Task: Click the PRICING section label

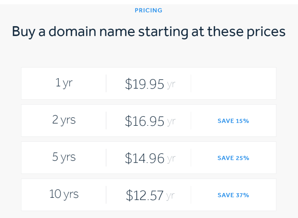Action: [x=148, y=10]
